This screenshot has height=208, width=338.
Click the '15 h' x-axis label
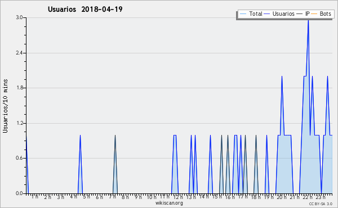pyautogui.click(x=217, y=197)
